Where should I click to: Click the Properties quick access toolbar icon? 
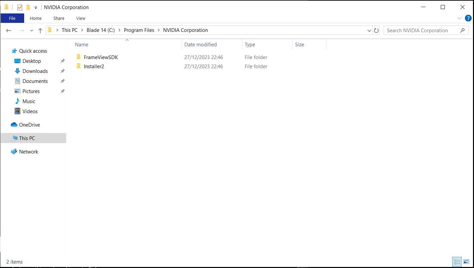pos(20,7)
